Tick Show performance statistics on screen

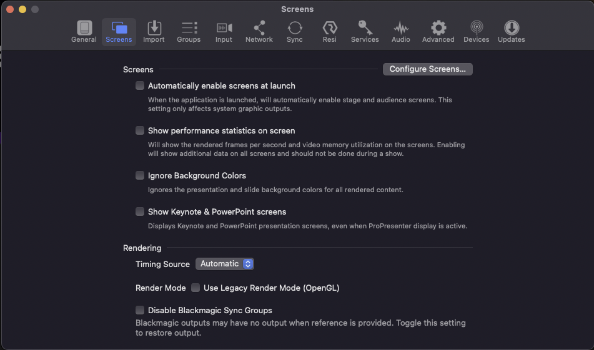coord(140,130)
